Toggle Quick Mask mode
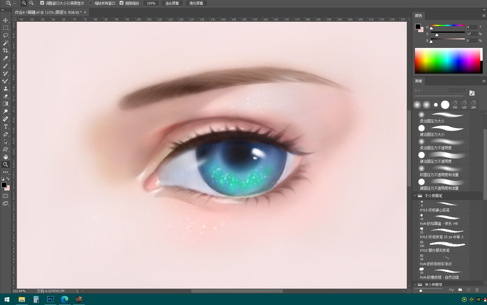487x305 pixels. (6, 196)
